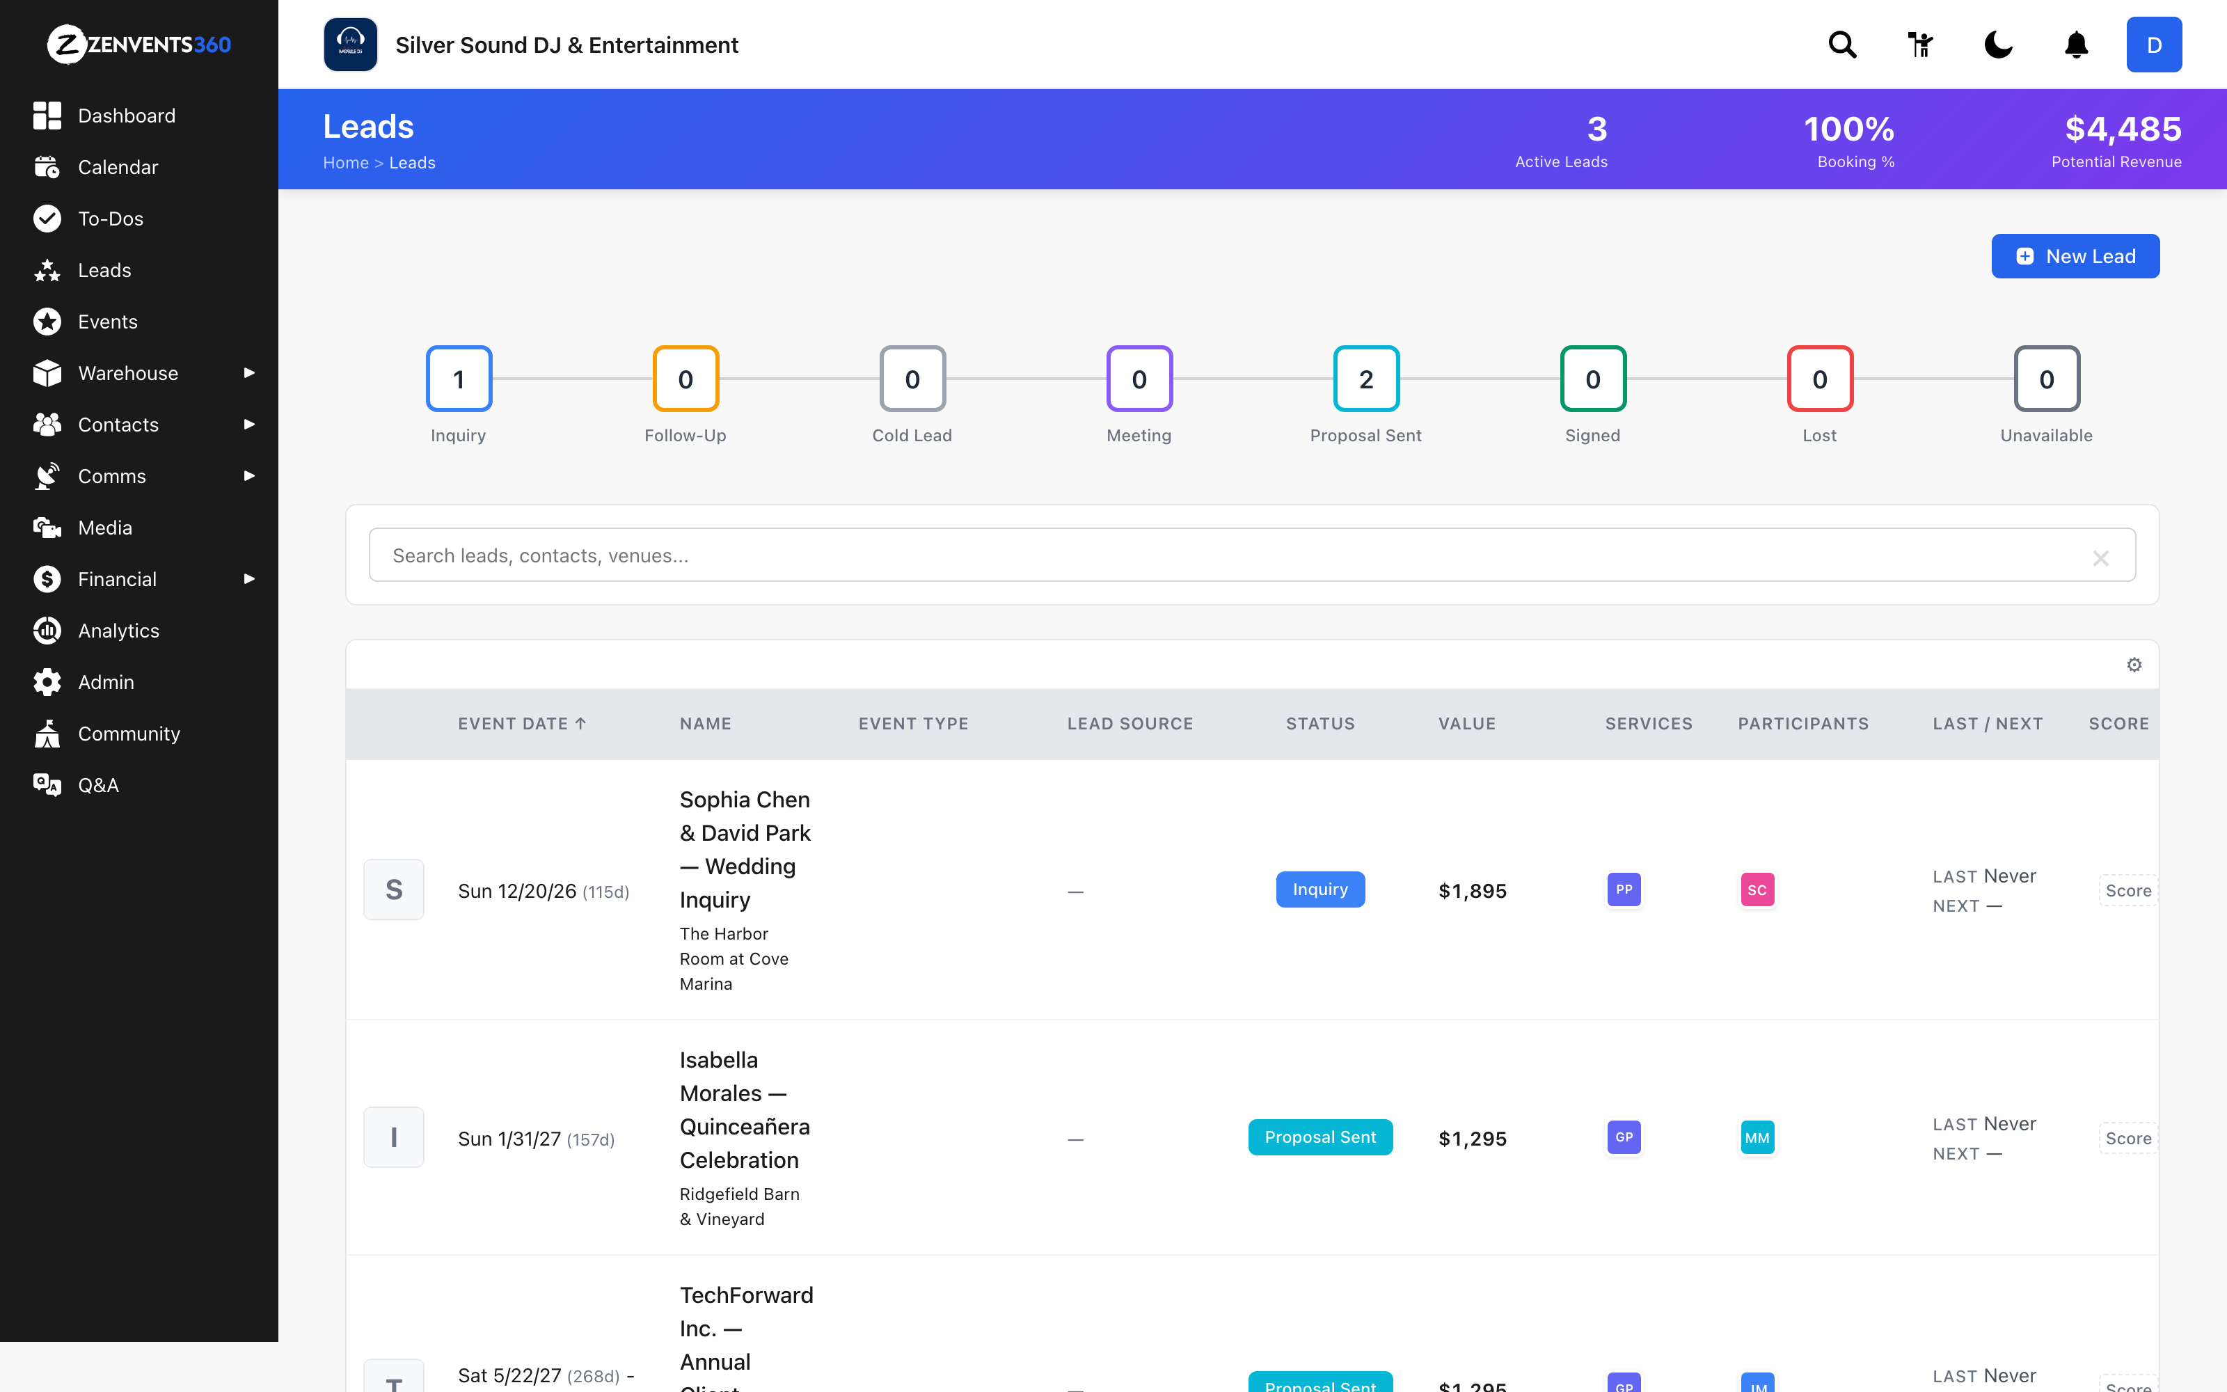Toggle dark mode with the moon icon
2227x1392 pixels.
(x=1998, y=44)
